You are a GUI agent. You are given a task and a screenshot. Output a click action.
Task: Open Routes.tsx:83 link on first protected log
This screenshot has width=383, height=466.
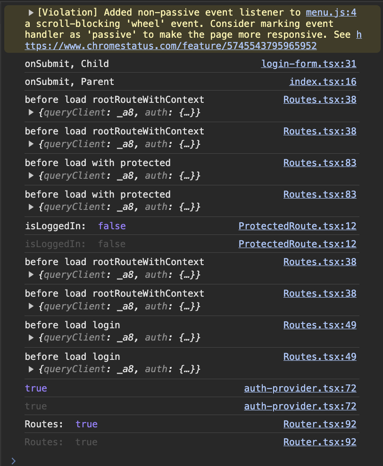(319, 163)
